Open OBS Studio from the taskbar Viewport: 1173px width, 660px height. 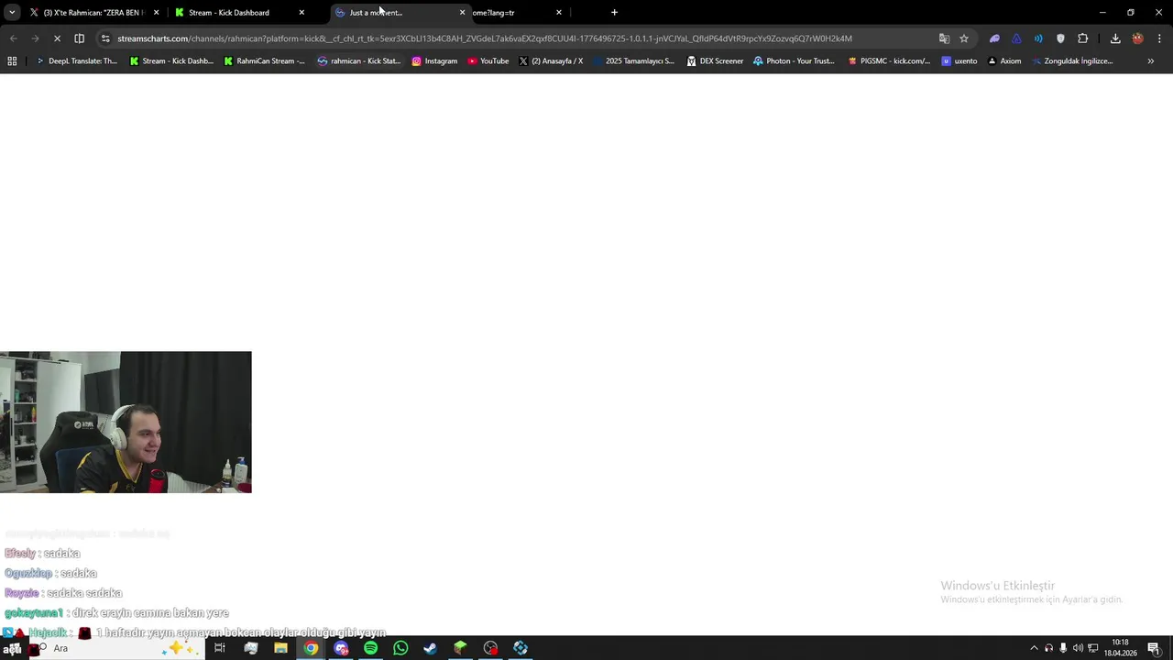(x=490, y=648)
